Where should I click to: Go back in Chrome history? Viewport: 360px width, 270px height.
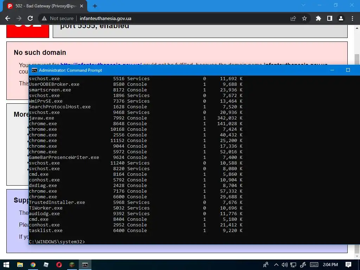pyautogui.click(x=8, y=18)
